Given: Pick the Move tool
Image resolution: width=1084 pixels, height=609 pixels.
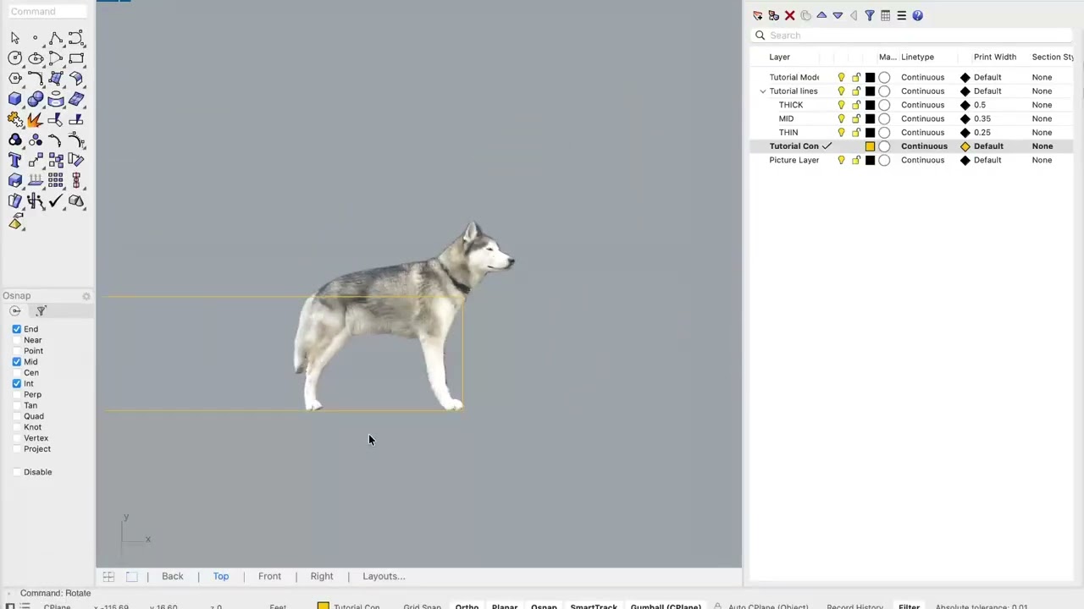Looking at the screenshot, I should tap(35, 160).
